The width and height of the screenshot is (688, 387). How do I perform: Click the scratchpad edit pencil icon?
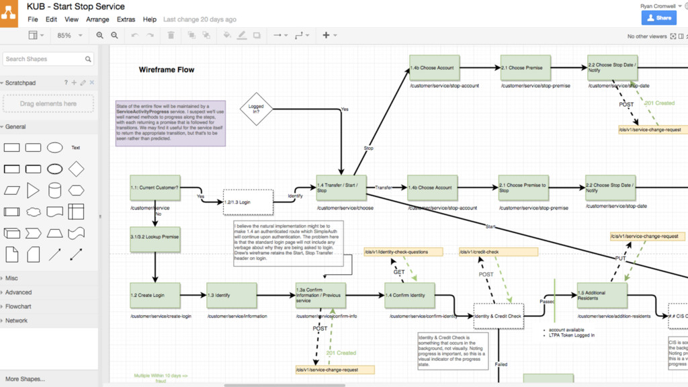click(83, 83)
